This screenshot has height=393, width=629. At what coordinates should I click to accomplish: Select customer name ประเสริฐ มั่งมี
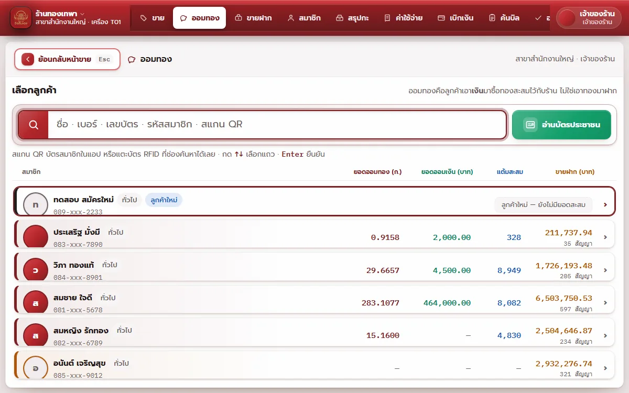pos(77,232)
